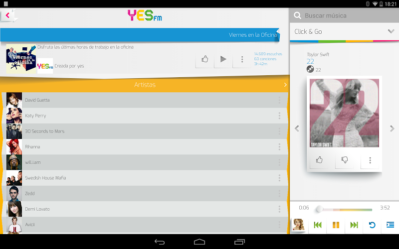The height and width of the screenshot is (249, 399).
Task: Click the song progress slider knob
Action: point(319,209)
